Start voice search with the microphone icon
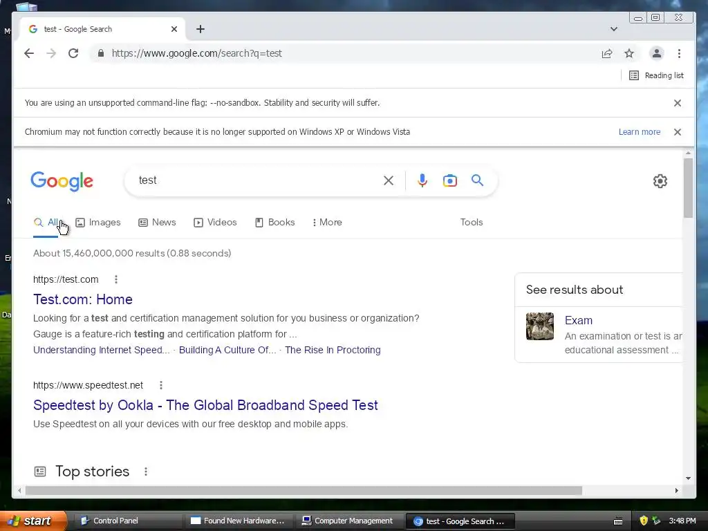708x531 pixels. (x=422, y=180)
